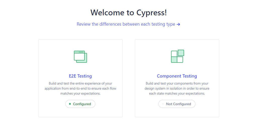The height and width of the screenshot is (130, 253).
Task: Click the gray dot in Not Configured badge
Action: (163, 104)
